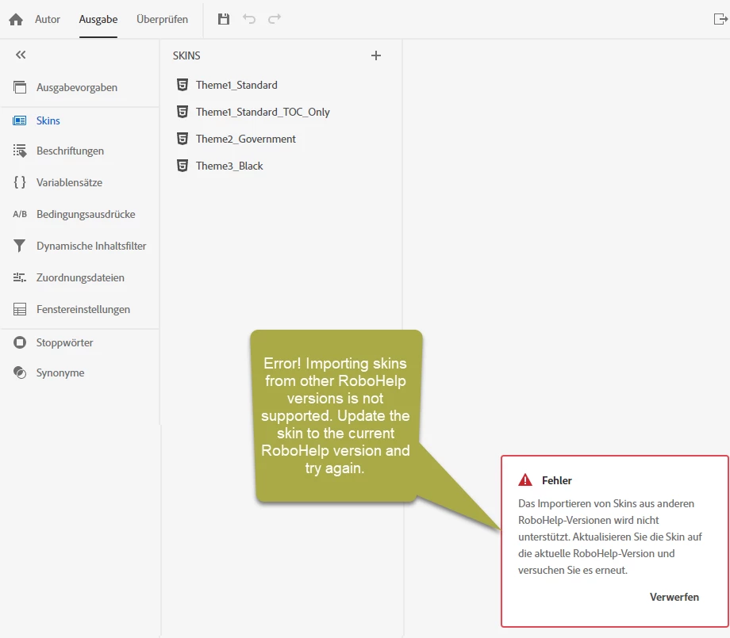Image resolution: width=730 pixels, height=638 pixels.
Task: Switch to the Autor tab
Action: click(x=48, y=20)
